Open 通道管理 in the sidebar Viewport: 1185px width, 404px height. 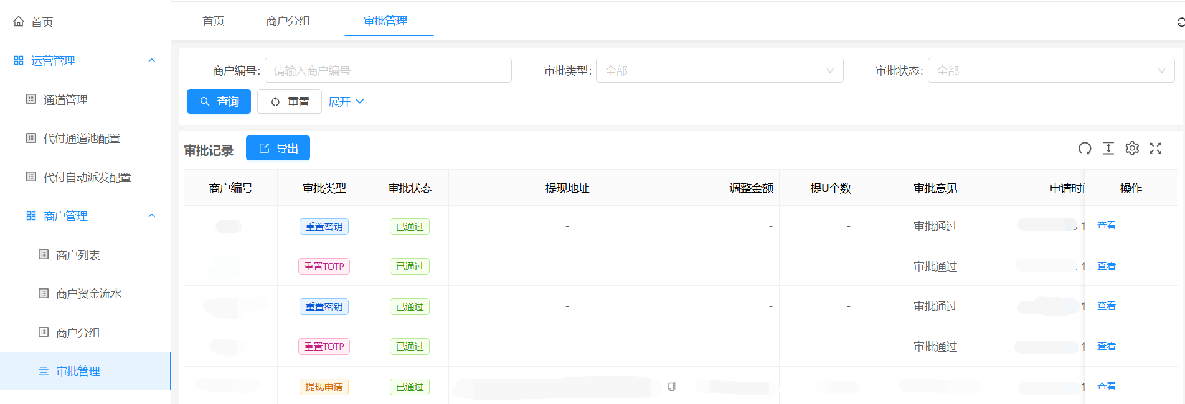coord(65,99)
